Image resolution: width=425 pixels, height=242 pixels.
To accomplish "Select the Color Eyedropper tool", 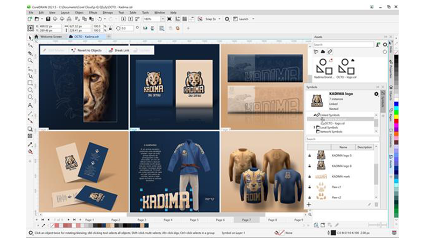I will tap(30, 145).
